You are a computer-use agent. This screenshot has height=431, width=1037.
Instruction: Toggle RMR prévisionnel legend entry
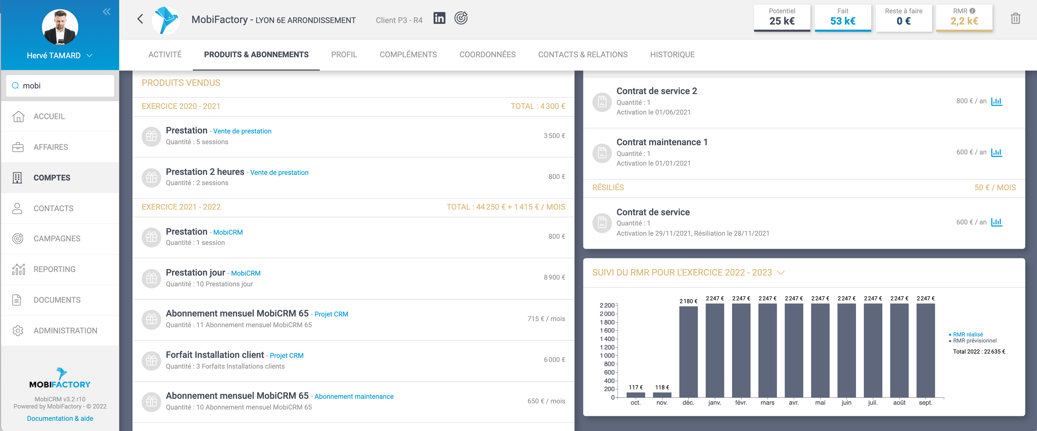[974, 341]
